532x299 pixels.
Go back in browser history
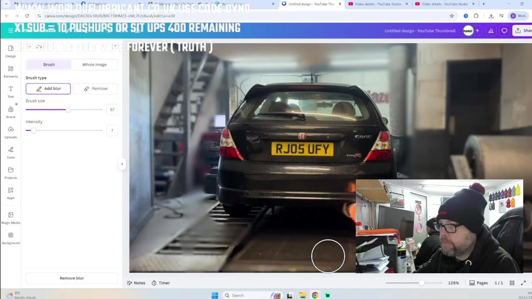coord(7,16)
